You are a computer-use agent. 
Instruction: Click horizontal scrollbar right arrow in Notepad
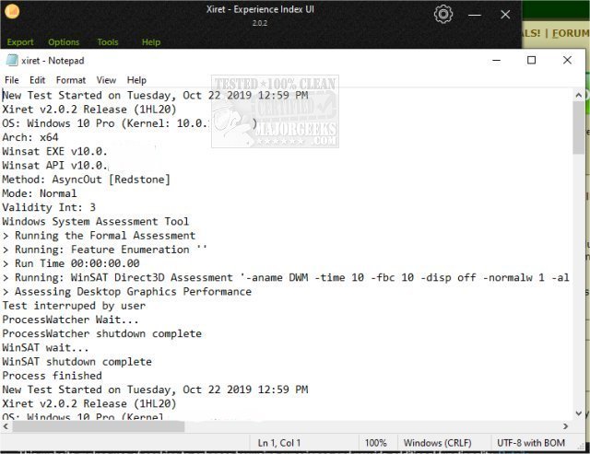point(565,426)
